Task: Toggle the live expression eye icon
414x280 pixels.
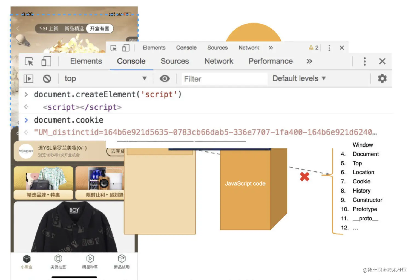Action: coord(165,79)
